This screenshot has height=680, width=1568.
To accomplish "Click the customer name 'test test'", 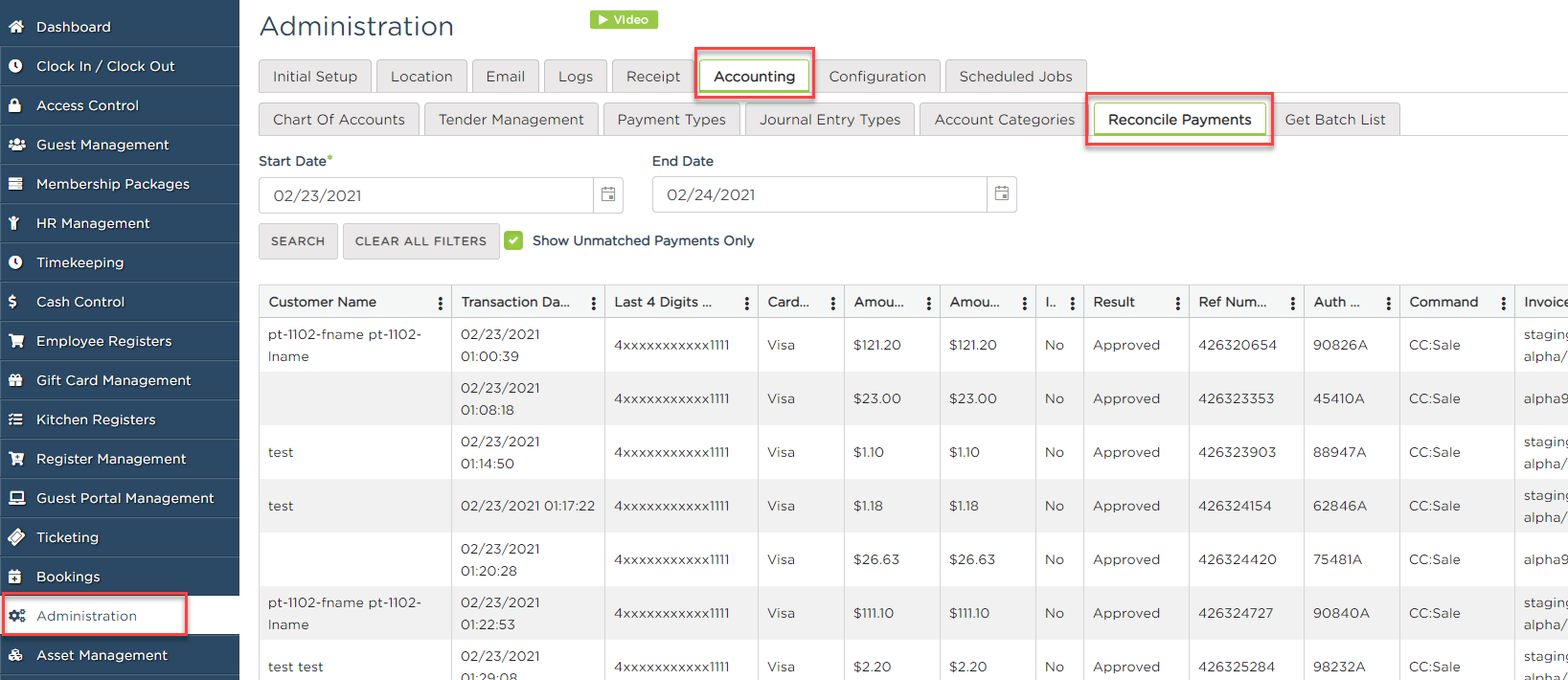I will [296, 667].
